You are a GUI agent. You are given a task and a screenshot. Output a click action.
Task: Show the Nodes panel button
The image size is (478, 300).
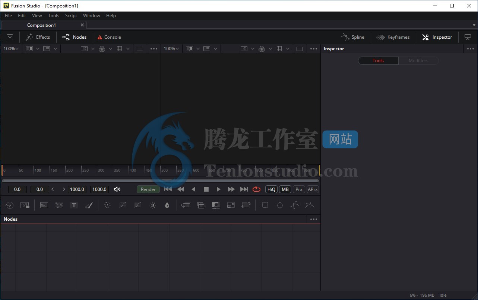point(74,37)
